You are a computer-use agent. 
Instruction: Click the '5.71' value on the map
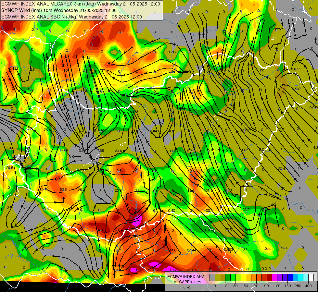(190, 151)
